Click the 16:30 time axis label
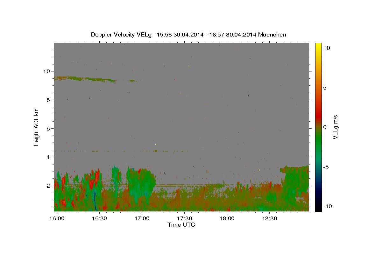 pos(99,219)
